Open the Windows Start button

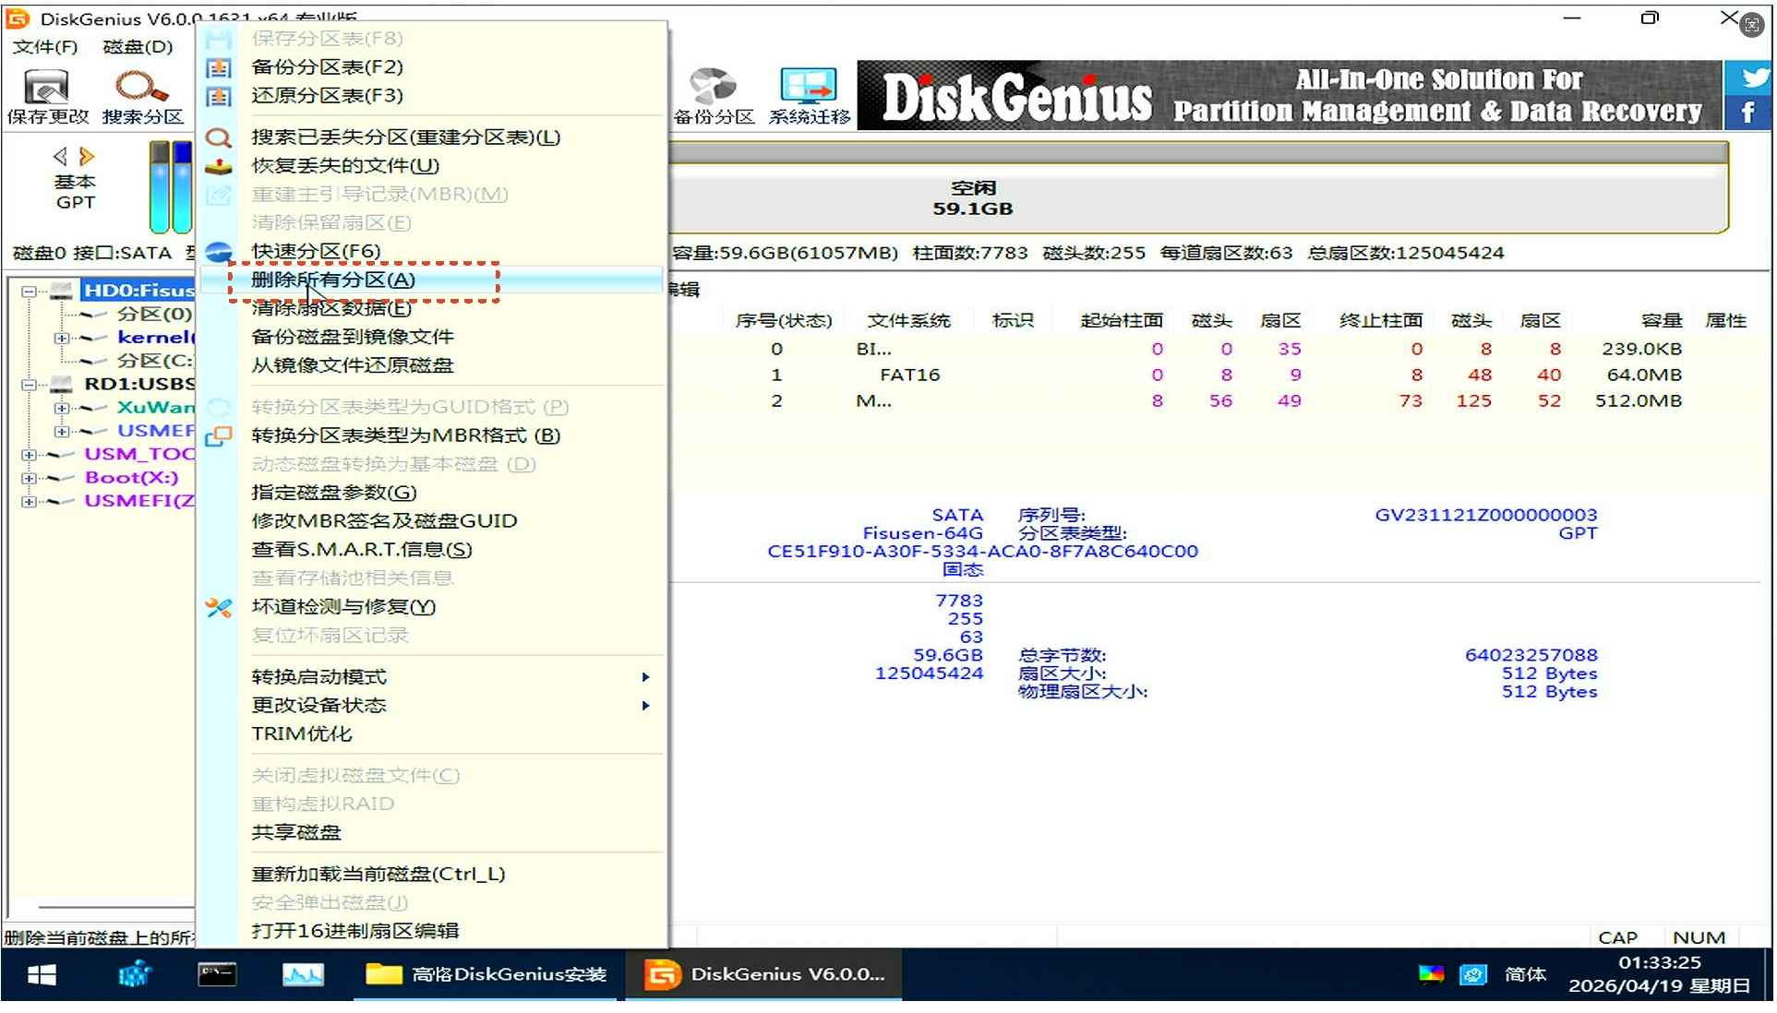pyautogui.click(x=42, y=974)
